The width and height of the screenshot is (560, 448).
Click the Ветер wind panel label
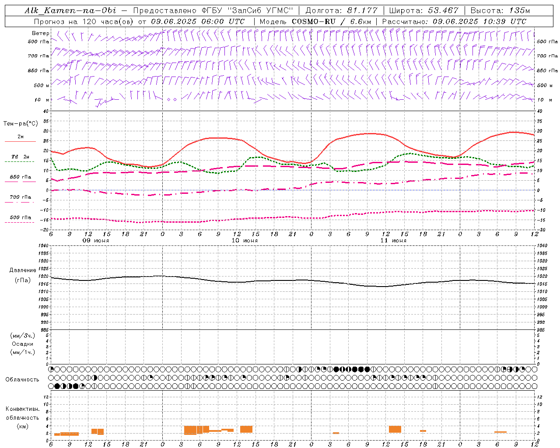[x=40, y=33]
